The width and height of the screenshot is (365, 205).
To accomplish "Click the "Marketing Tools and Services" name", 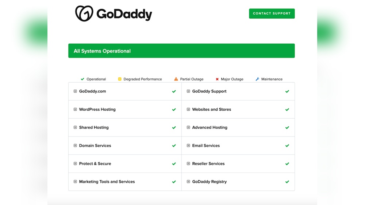I will coord(107,182).
